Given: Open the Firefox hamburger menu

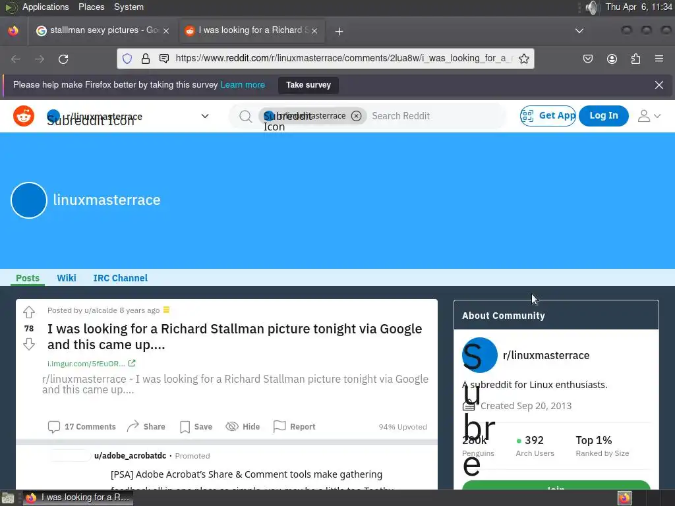Looking at the screenshot, I should coord(659,59).
